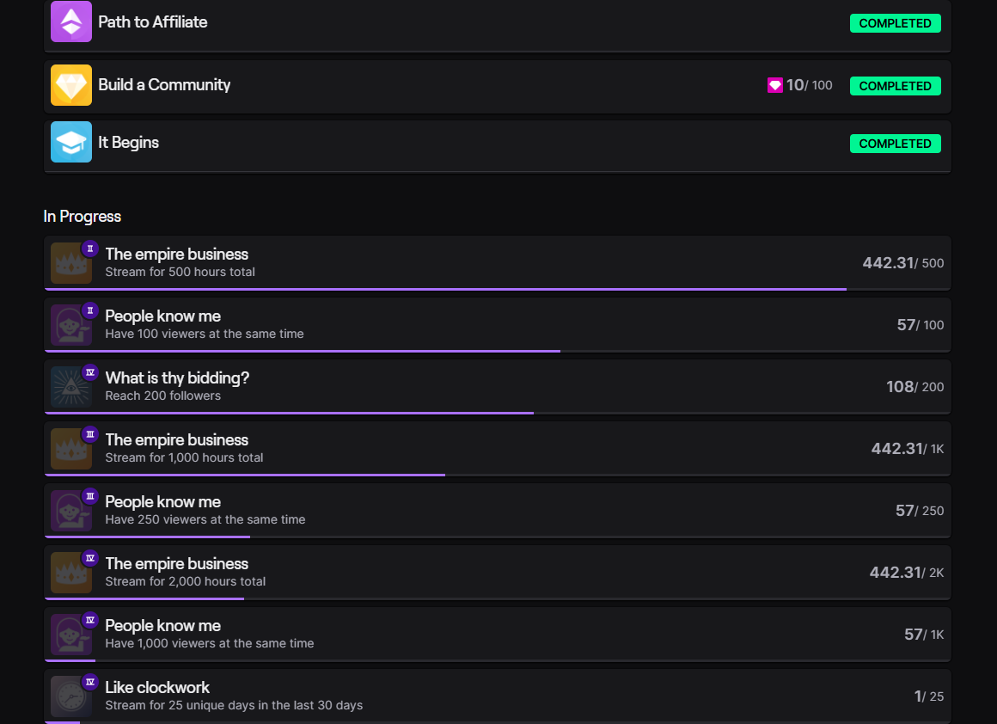Image resolution: width=997 pixels, height=724 pixels.
Task: Click the progress bar under Stream for 500 hours
Action: [x=445, y=289]
